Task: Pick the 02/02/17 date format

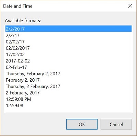Action: pyautogui.click(x=68, y=42)
